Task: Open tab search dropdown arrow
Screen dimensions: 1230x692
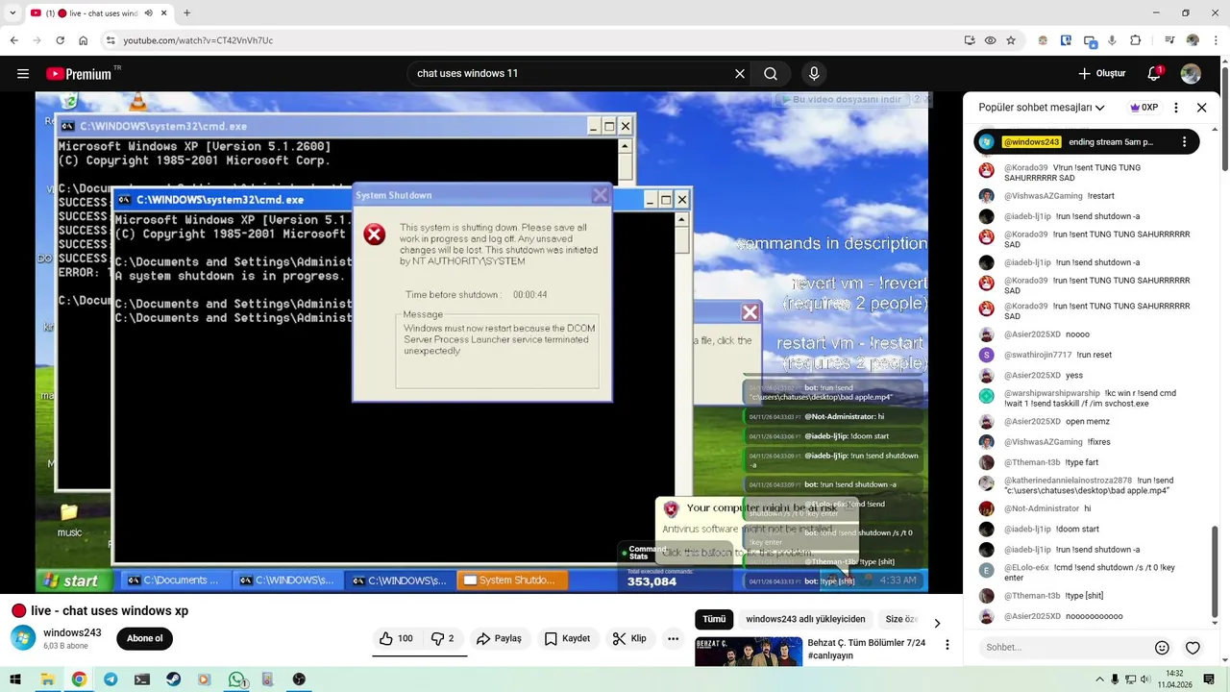Action: [12, 13]
